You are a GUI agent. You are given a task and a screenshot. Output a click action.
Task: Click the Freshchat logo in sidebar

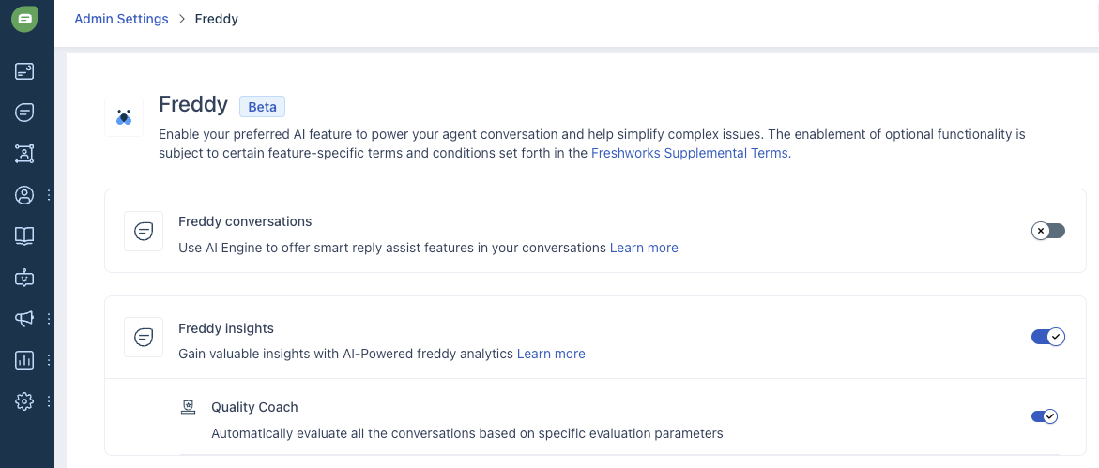tap(24, 19)
